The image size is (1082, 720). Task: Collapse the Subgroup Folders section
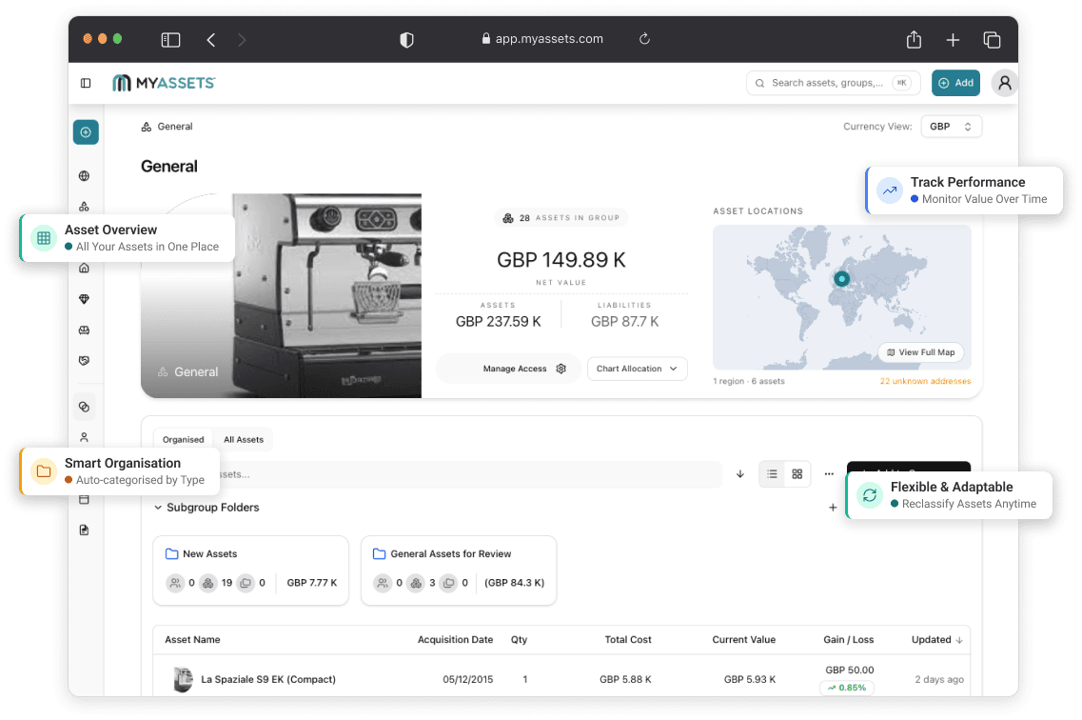[x=158, y=508]
